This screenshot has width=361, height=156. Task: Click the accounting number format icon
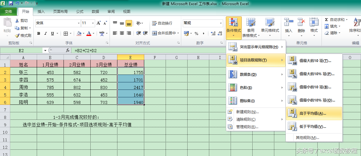pyautogui.click(x=186, y=34)
